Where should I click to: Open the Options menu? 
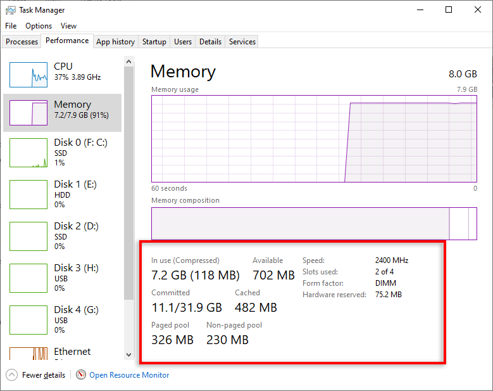point(39,26)
